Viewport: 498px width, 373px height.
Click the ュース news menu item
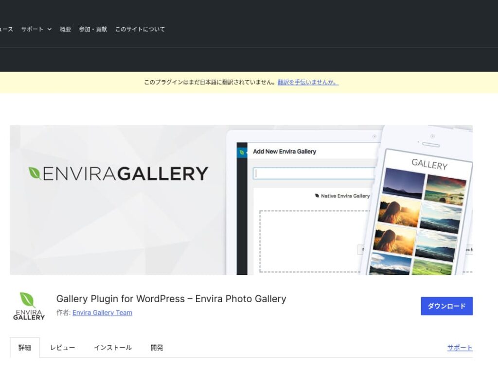[x=6, y=29]
